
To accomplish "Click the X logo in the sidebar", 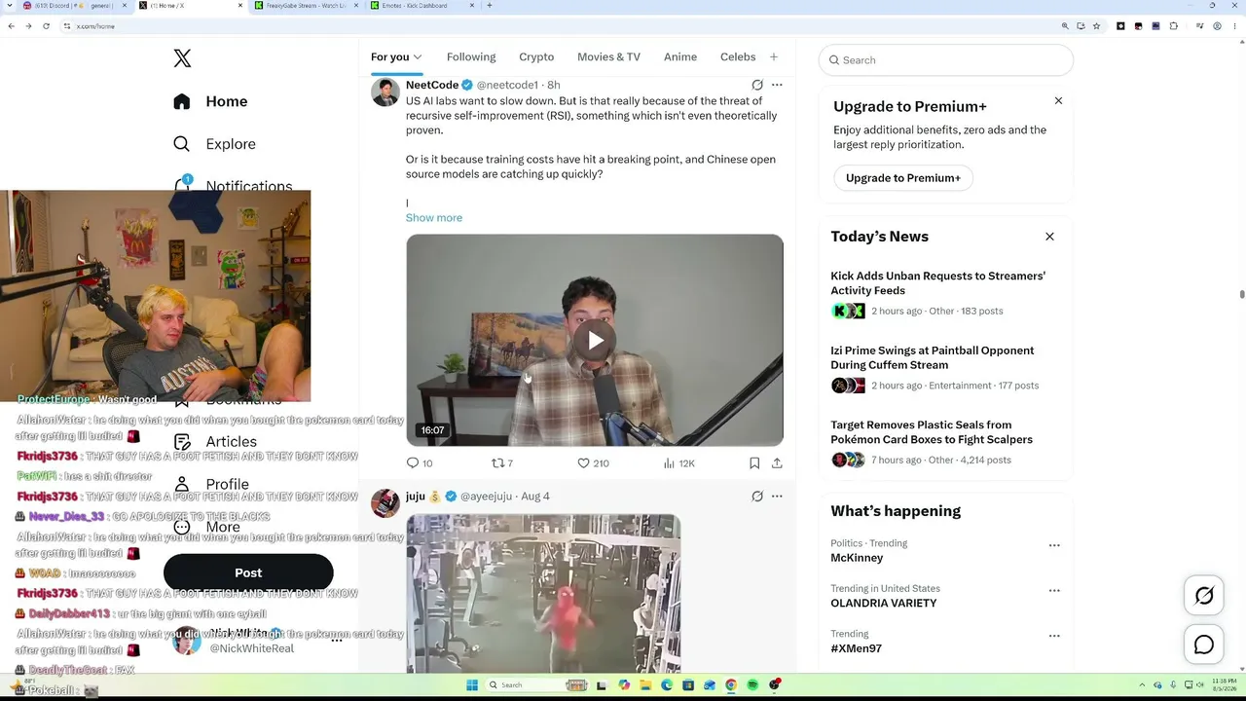I will click(182, 58).
